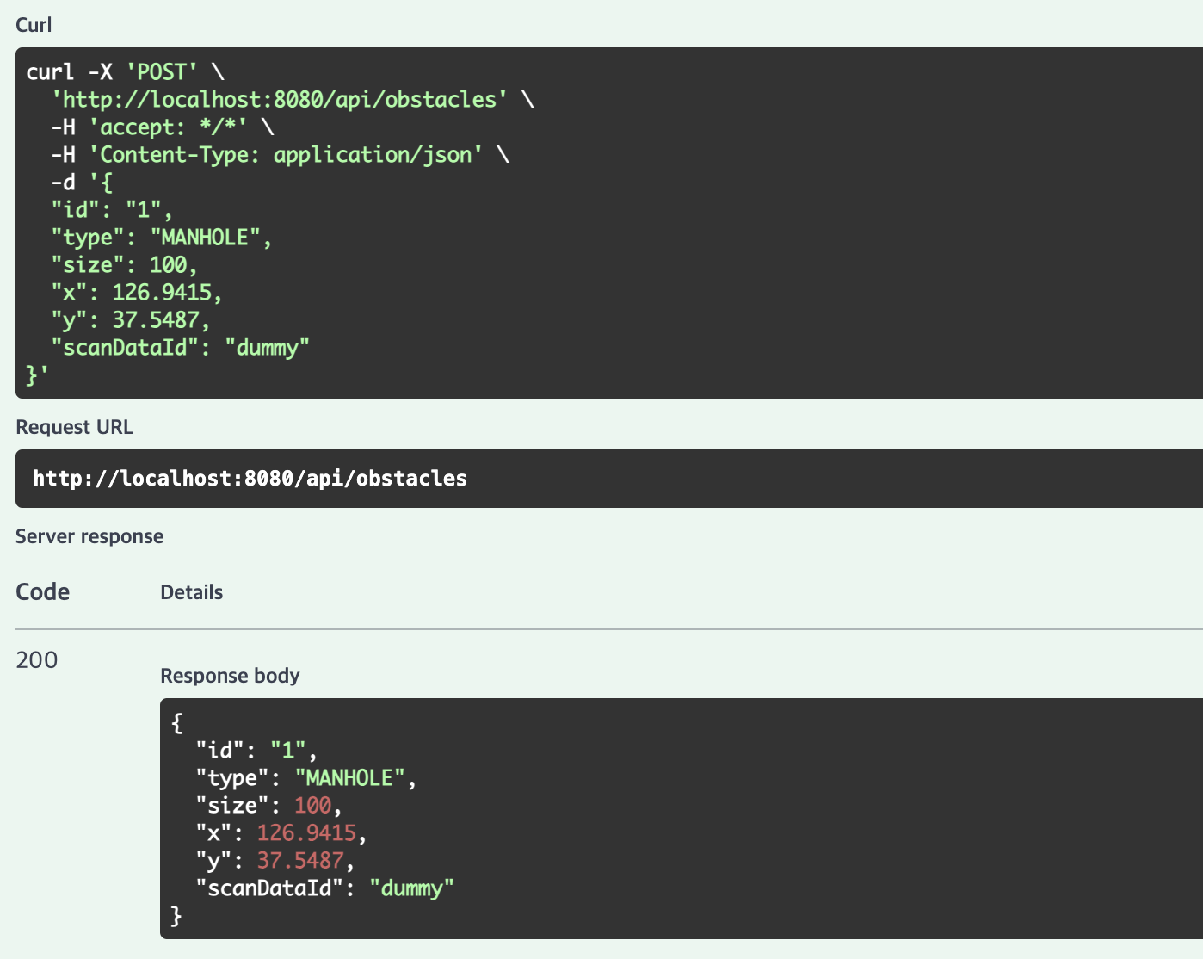1203x959 pixels.
Task: Click "scanDataId": "dummy" in the response body
Action: pyautogui.click(x=325, y=888)
